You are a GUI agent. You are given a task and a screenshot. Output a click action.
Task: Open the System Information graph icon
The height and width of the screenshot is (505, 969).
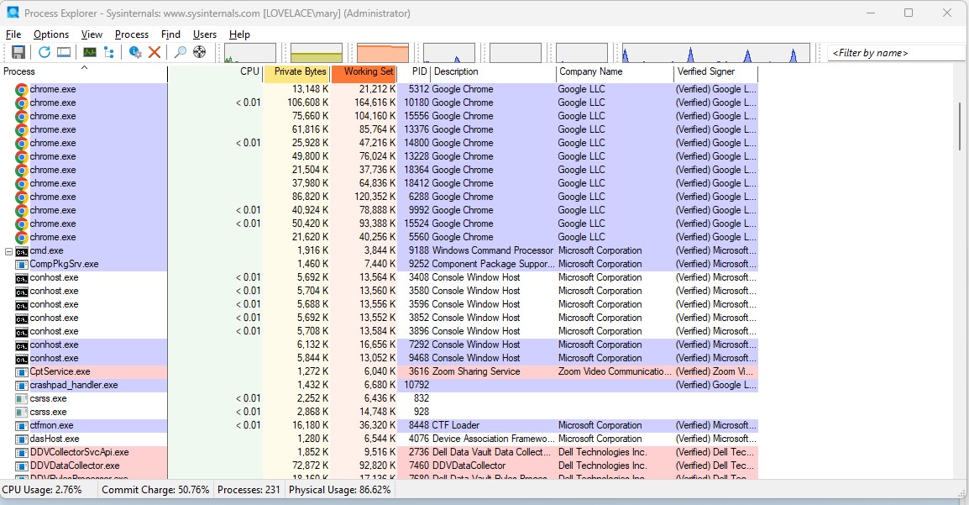click(90, 53)
